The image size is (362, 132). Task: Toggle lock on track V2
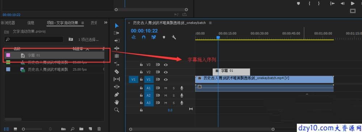[x=141, y=72]
